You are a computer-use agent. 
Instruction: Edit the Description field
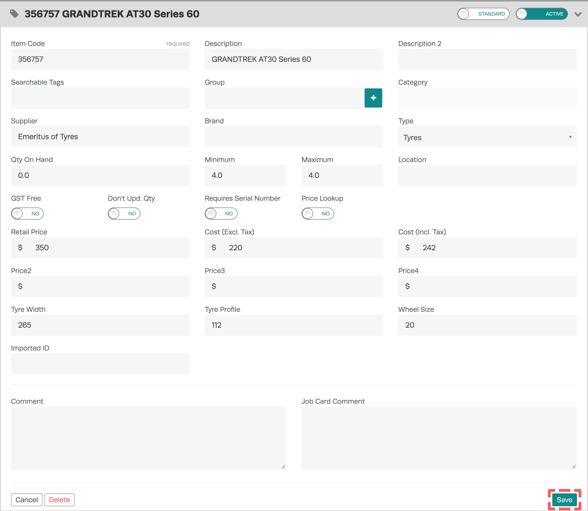point(293,59)
